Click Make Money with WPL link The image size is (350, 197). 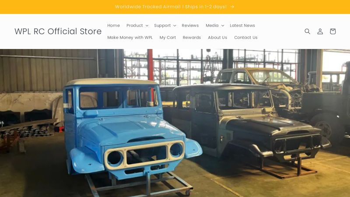coord(130,38)
